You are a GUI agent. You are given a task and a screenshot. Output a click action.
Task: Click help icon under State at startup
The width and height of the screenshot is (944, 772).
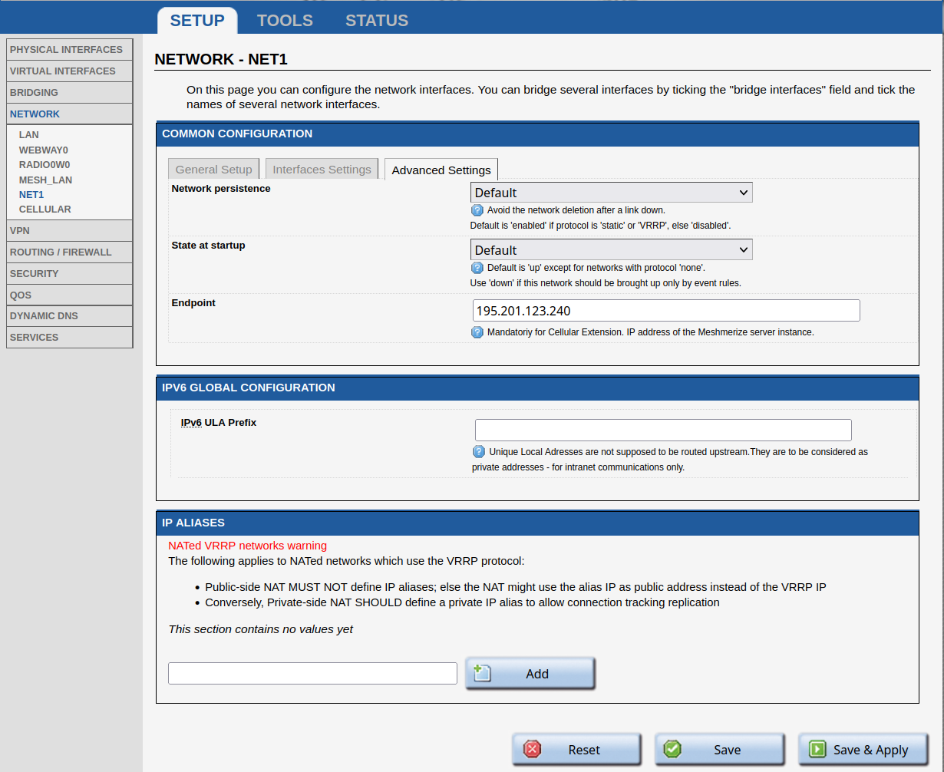[x=477, y=268]
